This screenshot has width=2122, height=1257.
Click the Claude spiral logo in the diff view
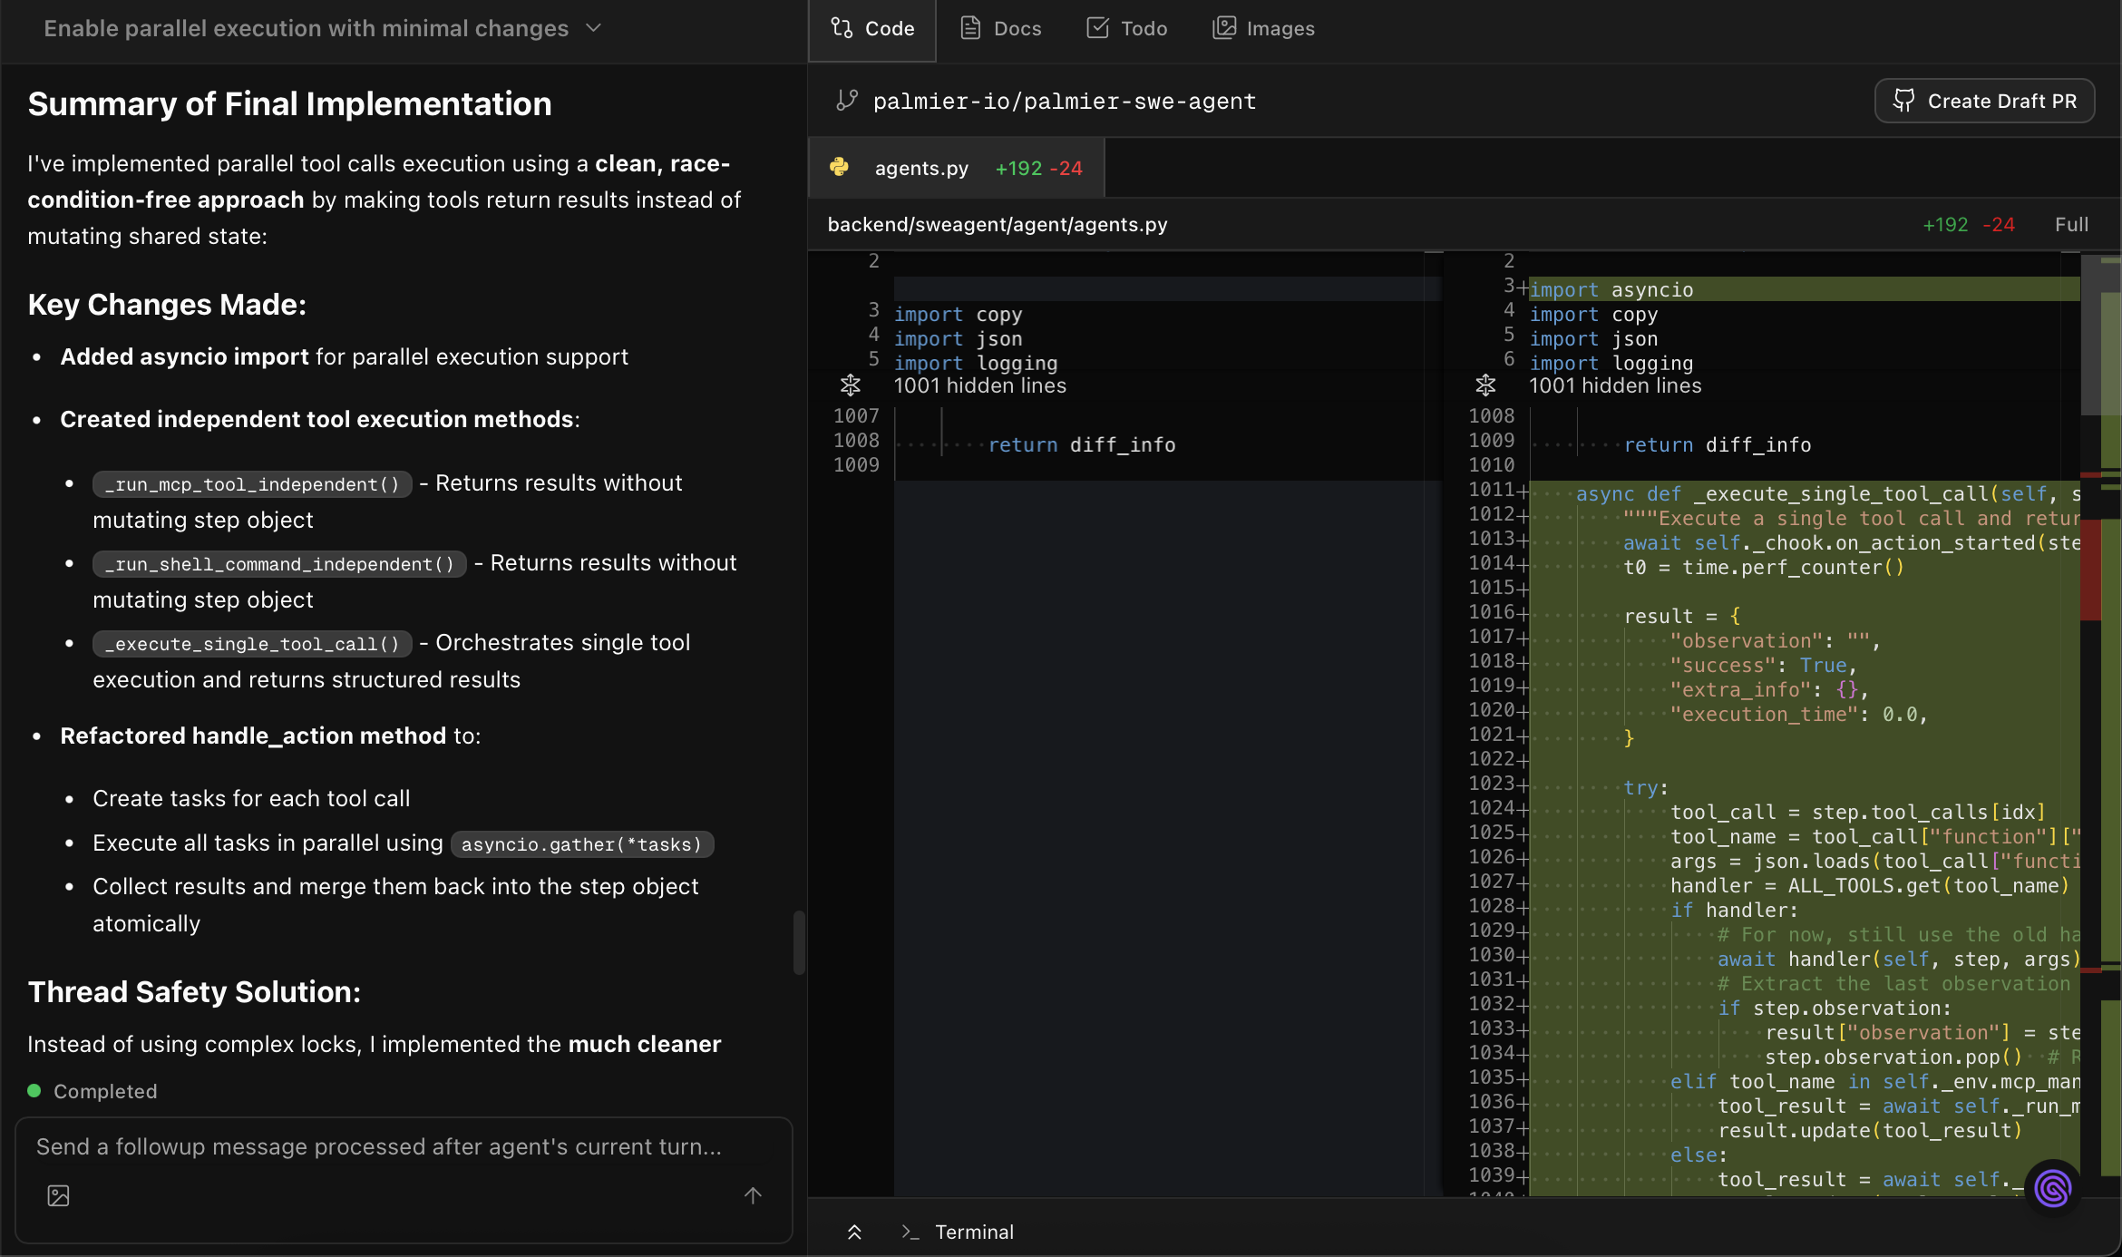click(x=2052, y=1188)
